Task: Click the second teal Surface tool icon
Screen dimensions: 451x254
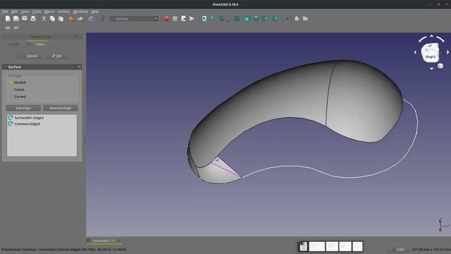Action: tap(247, 19)
